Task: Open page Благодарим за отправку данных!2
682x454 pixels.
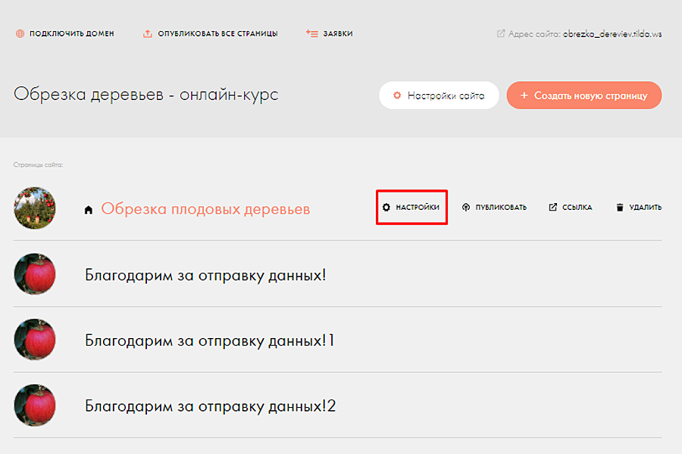Action: click(210, 406)
